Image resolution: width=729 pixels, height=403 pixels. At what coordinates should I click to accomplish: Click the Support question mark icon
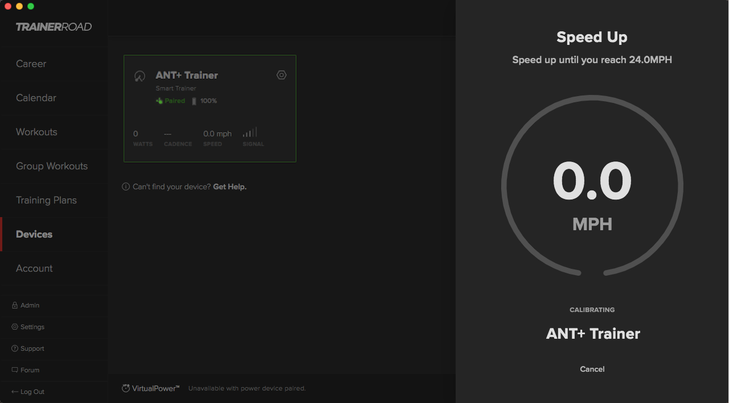click(15, 348)
